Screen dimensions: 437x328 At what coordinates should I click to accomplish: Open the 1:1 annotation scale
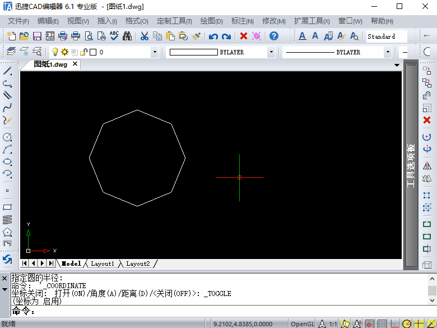[x=333, y=324]
